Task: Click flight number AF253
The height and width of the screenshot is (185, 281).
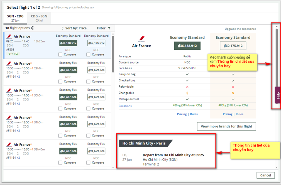Action: 10,50
